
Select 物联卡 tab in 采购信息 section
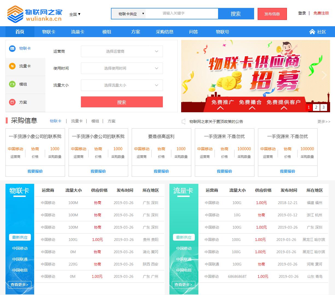(55, 121)
